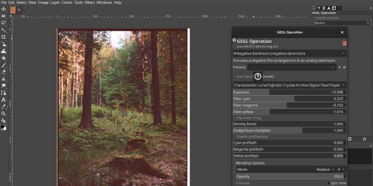Open the Characteristic curve dropdown
This screenshot has width=373, height=186.
click(x=289, y=85)
